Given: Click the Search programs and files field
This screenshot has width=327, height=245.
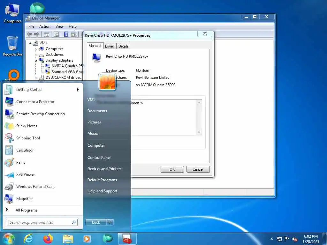Looking at the screenshot, I should [x=42, y=222].
